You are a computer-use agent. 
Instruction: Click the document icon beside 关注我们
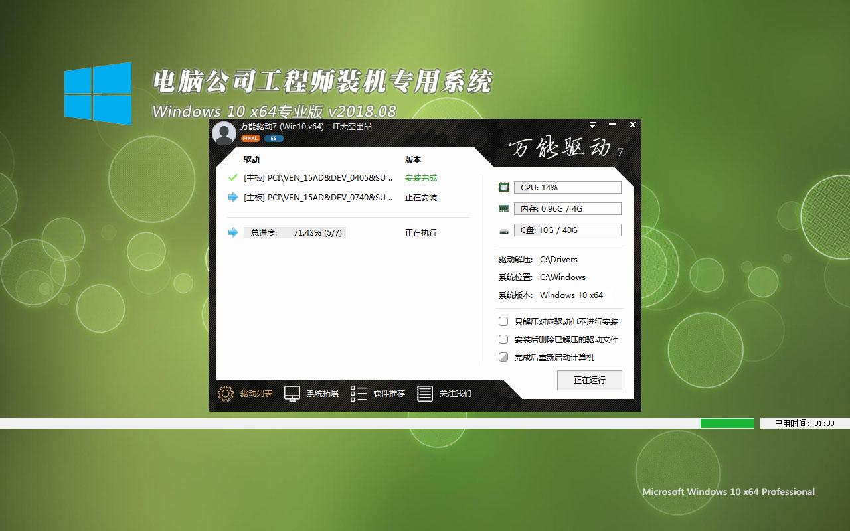(424, 393)
